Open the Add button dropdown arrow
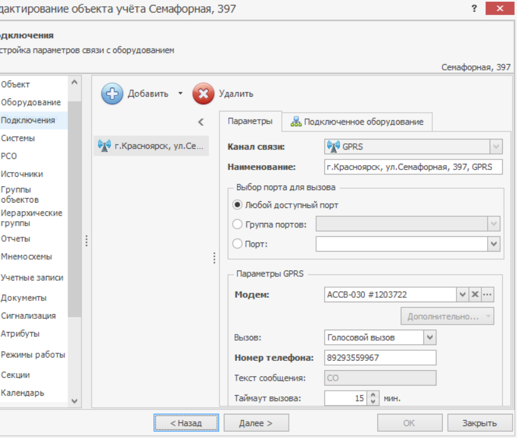517x438 pixels. pos(180,94)
